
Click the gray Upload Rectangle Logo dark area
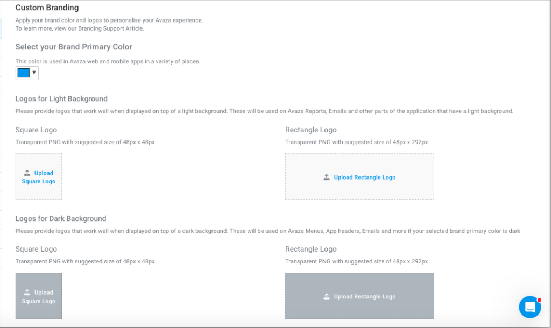(359, 296)
